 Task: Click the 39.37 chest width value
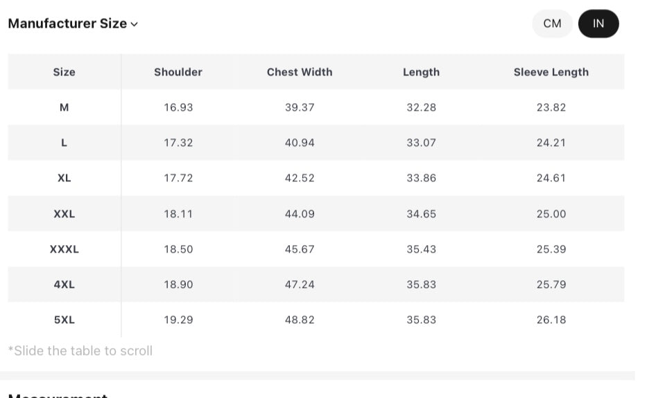(300, 107)
